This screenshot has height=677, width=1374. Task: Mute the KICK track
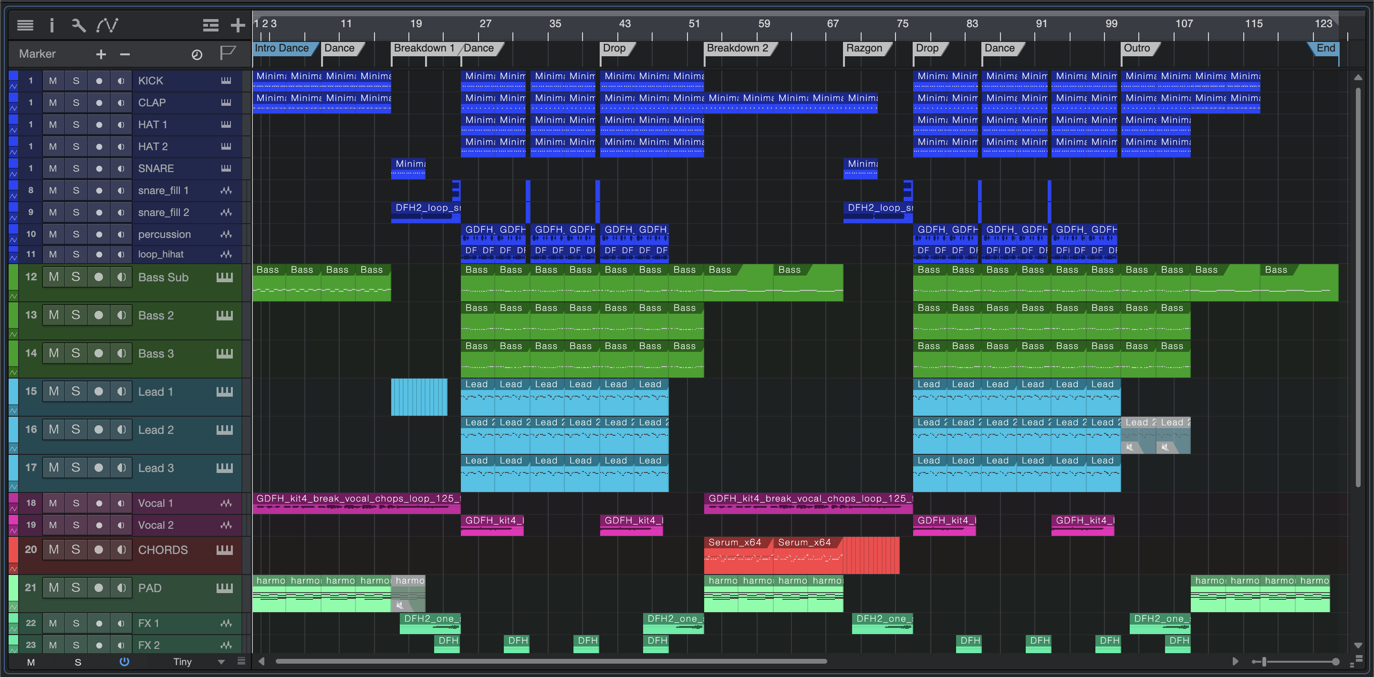point(53,81)
